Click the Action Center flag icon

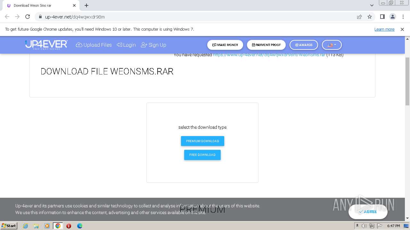pos(379,226)
